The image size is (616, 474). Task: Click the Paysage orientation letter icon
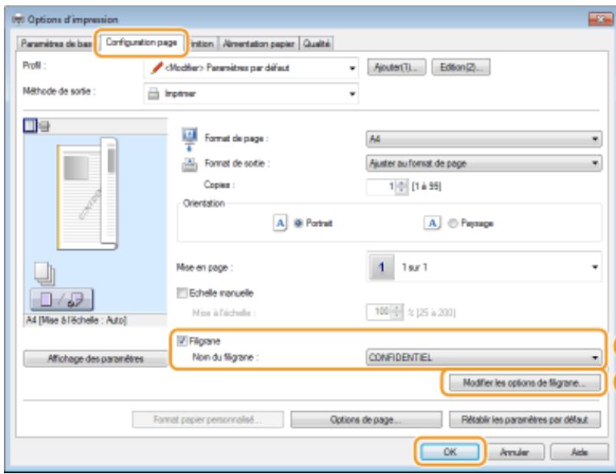point(432,223)
